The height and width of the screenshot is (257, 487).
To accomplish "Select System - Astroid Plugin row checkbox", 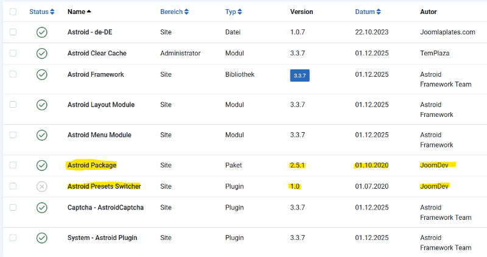I will tap(13, 238).
